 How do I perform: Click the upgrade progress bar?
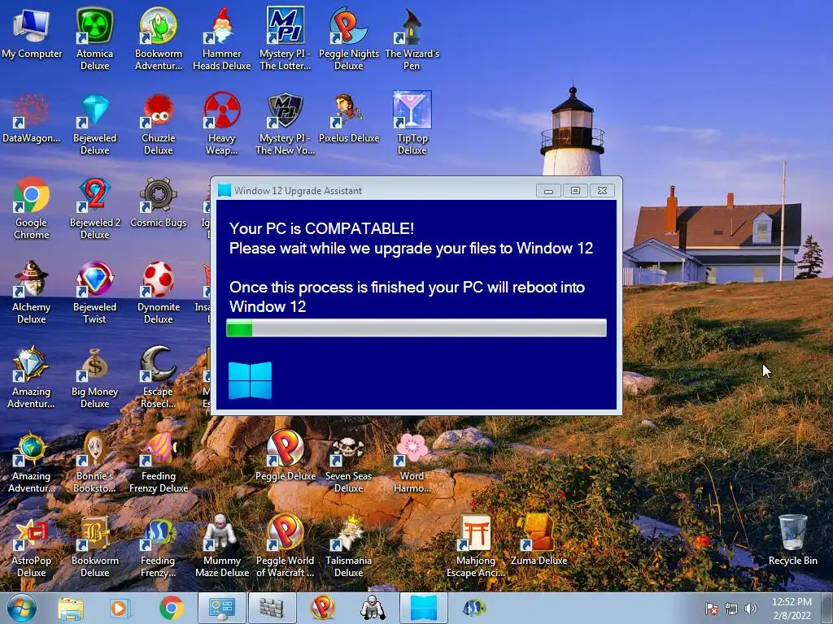tap(416, 328)
